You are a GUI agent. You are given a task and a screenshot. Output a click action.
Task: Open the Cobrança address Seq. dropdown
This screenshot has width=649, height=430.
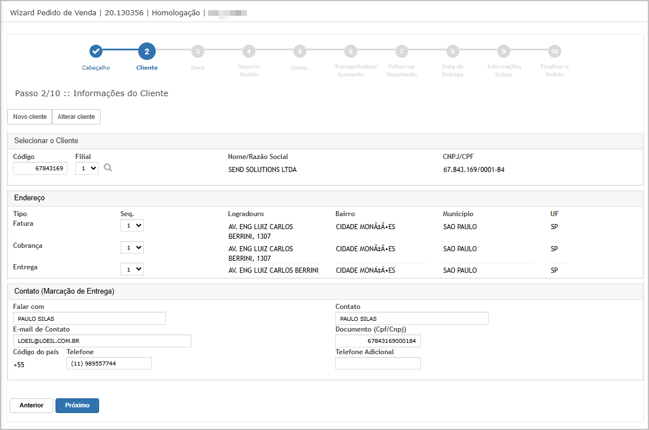tap(132, 247)
